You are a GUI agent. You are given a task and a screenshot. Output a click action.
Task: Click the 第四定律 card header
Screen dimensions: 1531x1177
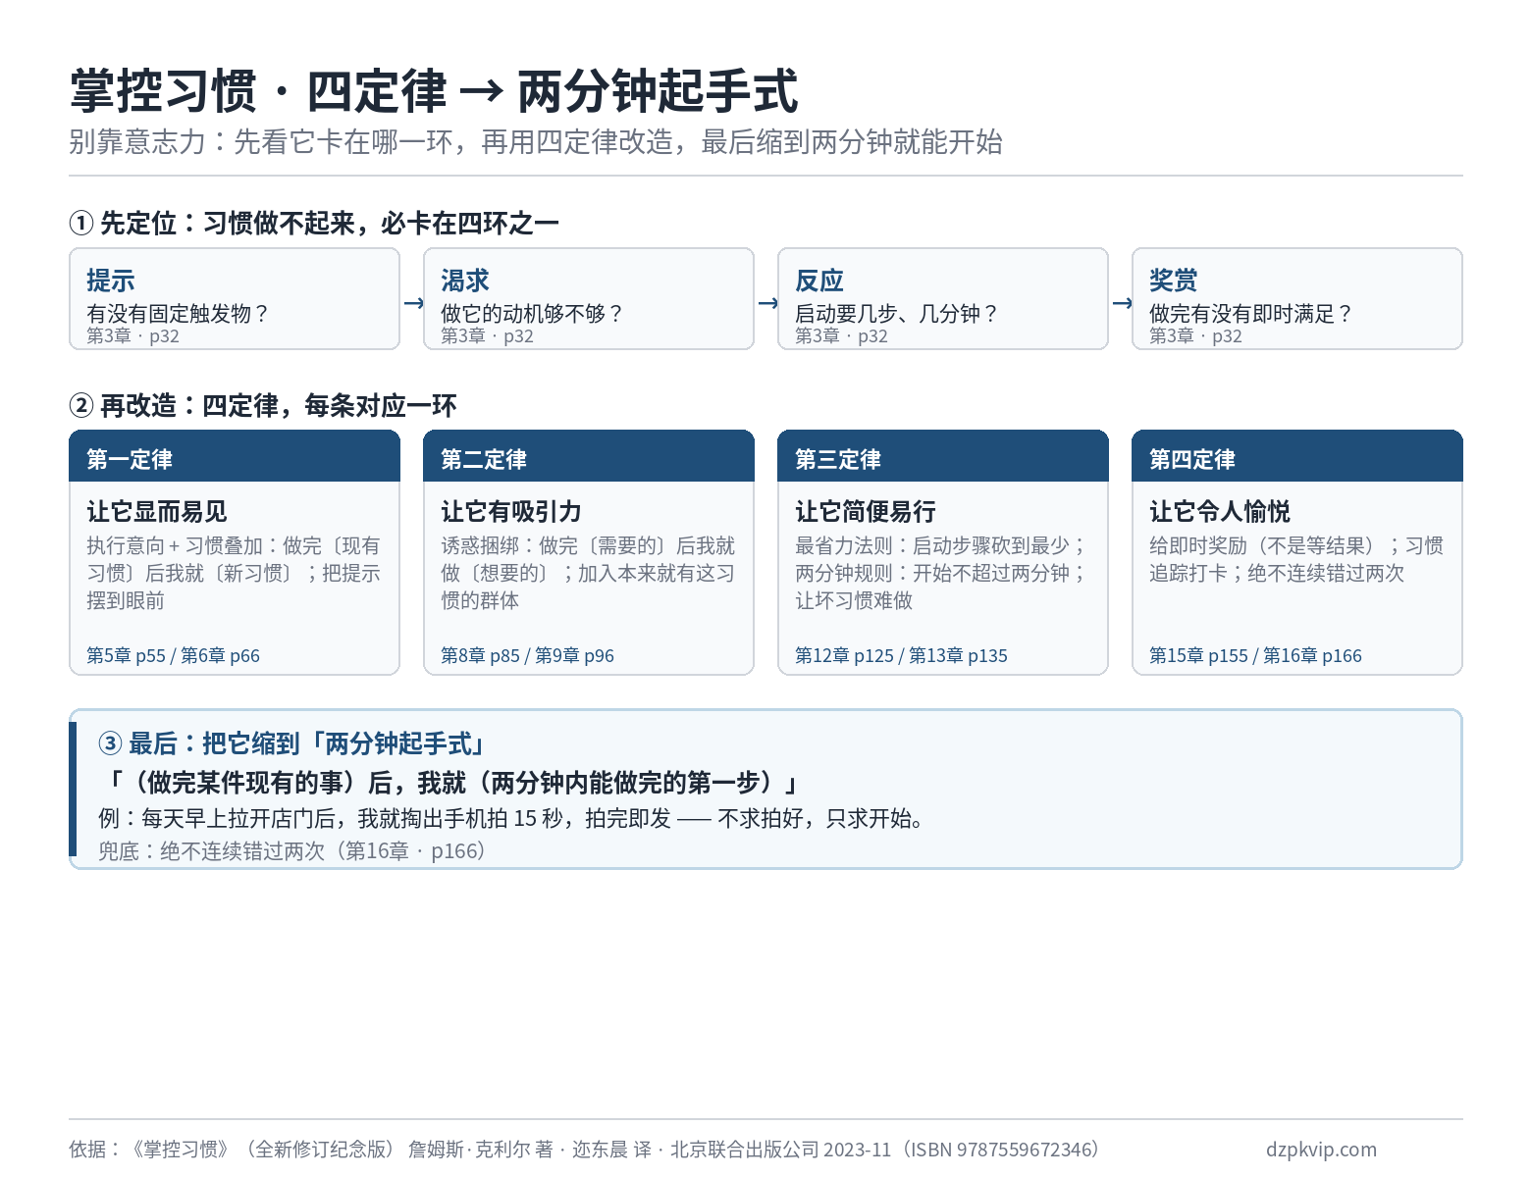tap(1297, 456)
